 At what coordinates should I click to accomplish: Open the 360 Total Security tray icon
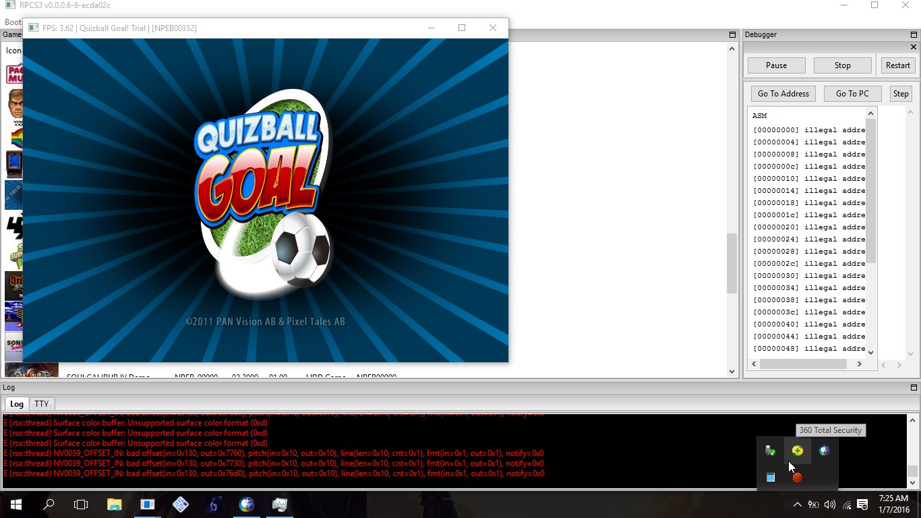pos(798,451)
